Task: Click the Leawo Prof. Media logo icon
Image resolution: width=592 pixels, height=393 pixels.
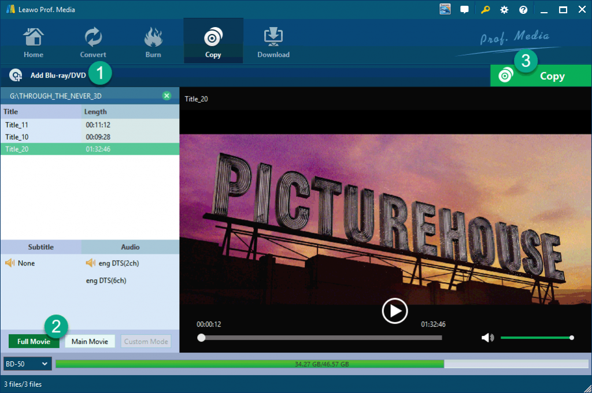Action: coord(10,9)
